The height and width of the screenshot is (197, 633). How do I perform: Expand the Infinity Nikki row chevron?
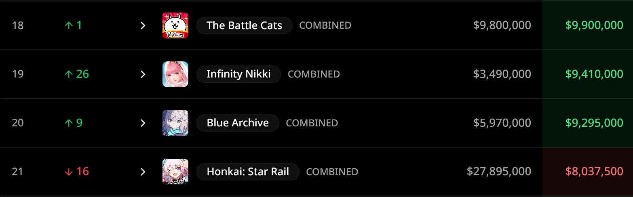pos(142,74)
